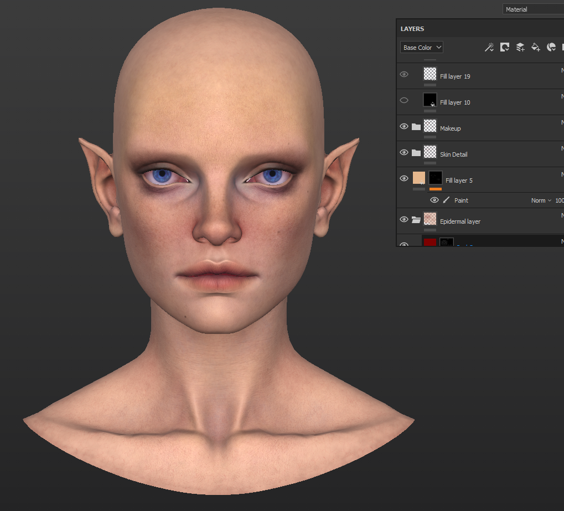564x511 pixels.
Task: Toggle visibility of the Makeup group
Action: (x=404, y=126)
